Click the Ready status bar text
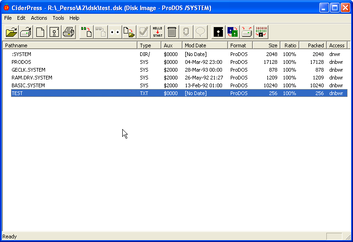This screenshot has height=242, width=353. 10,236
